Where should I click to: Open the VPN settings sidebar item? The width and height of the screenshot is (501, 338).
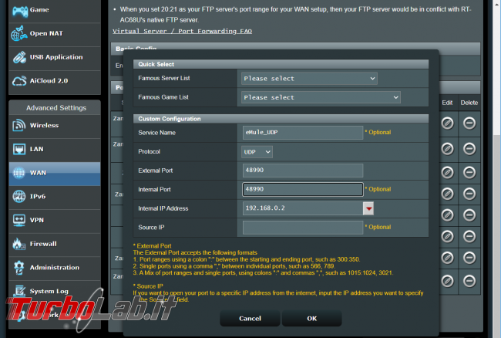pos(54,221)
